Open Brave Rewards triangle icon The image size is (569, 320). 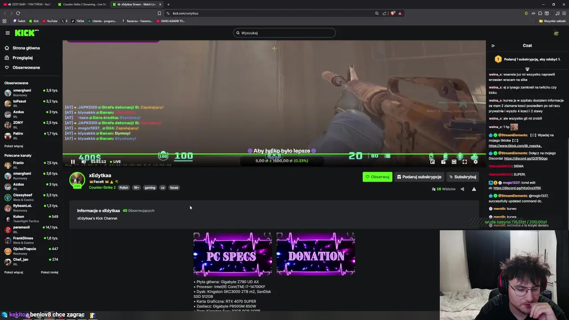point(400,13)
